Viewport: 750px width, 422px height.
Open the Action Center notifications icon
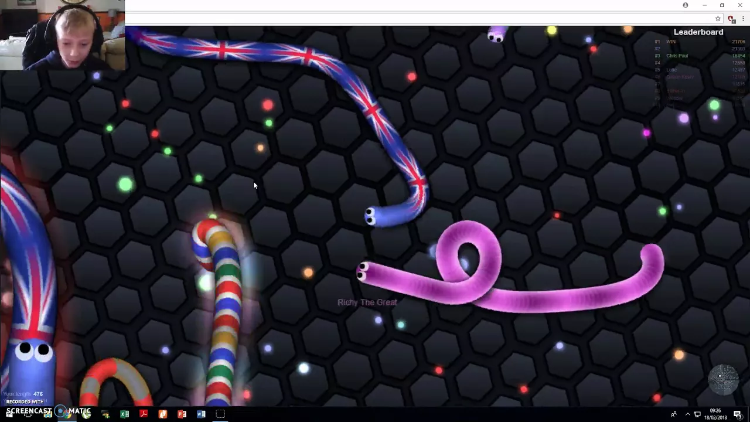[738, 414]
